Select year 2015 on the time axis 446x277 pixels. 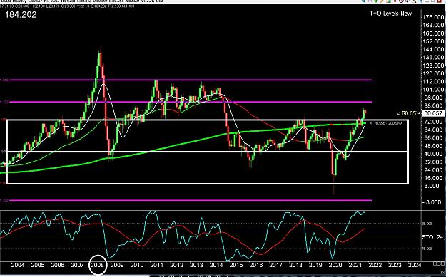pyautogui.click(x=236, y=265)
